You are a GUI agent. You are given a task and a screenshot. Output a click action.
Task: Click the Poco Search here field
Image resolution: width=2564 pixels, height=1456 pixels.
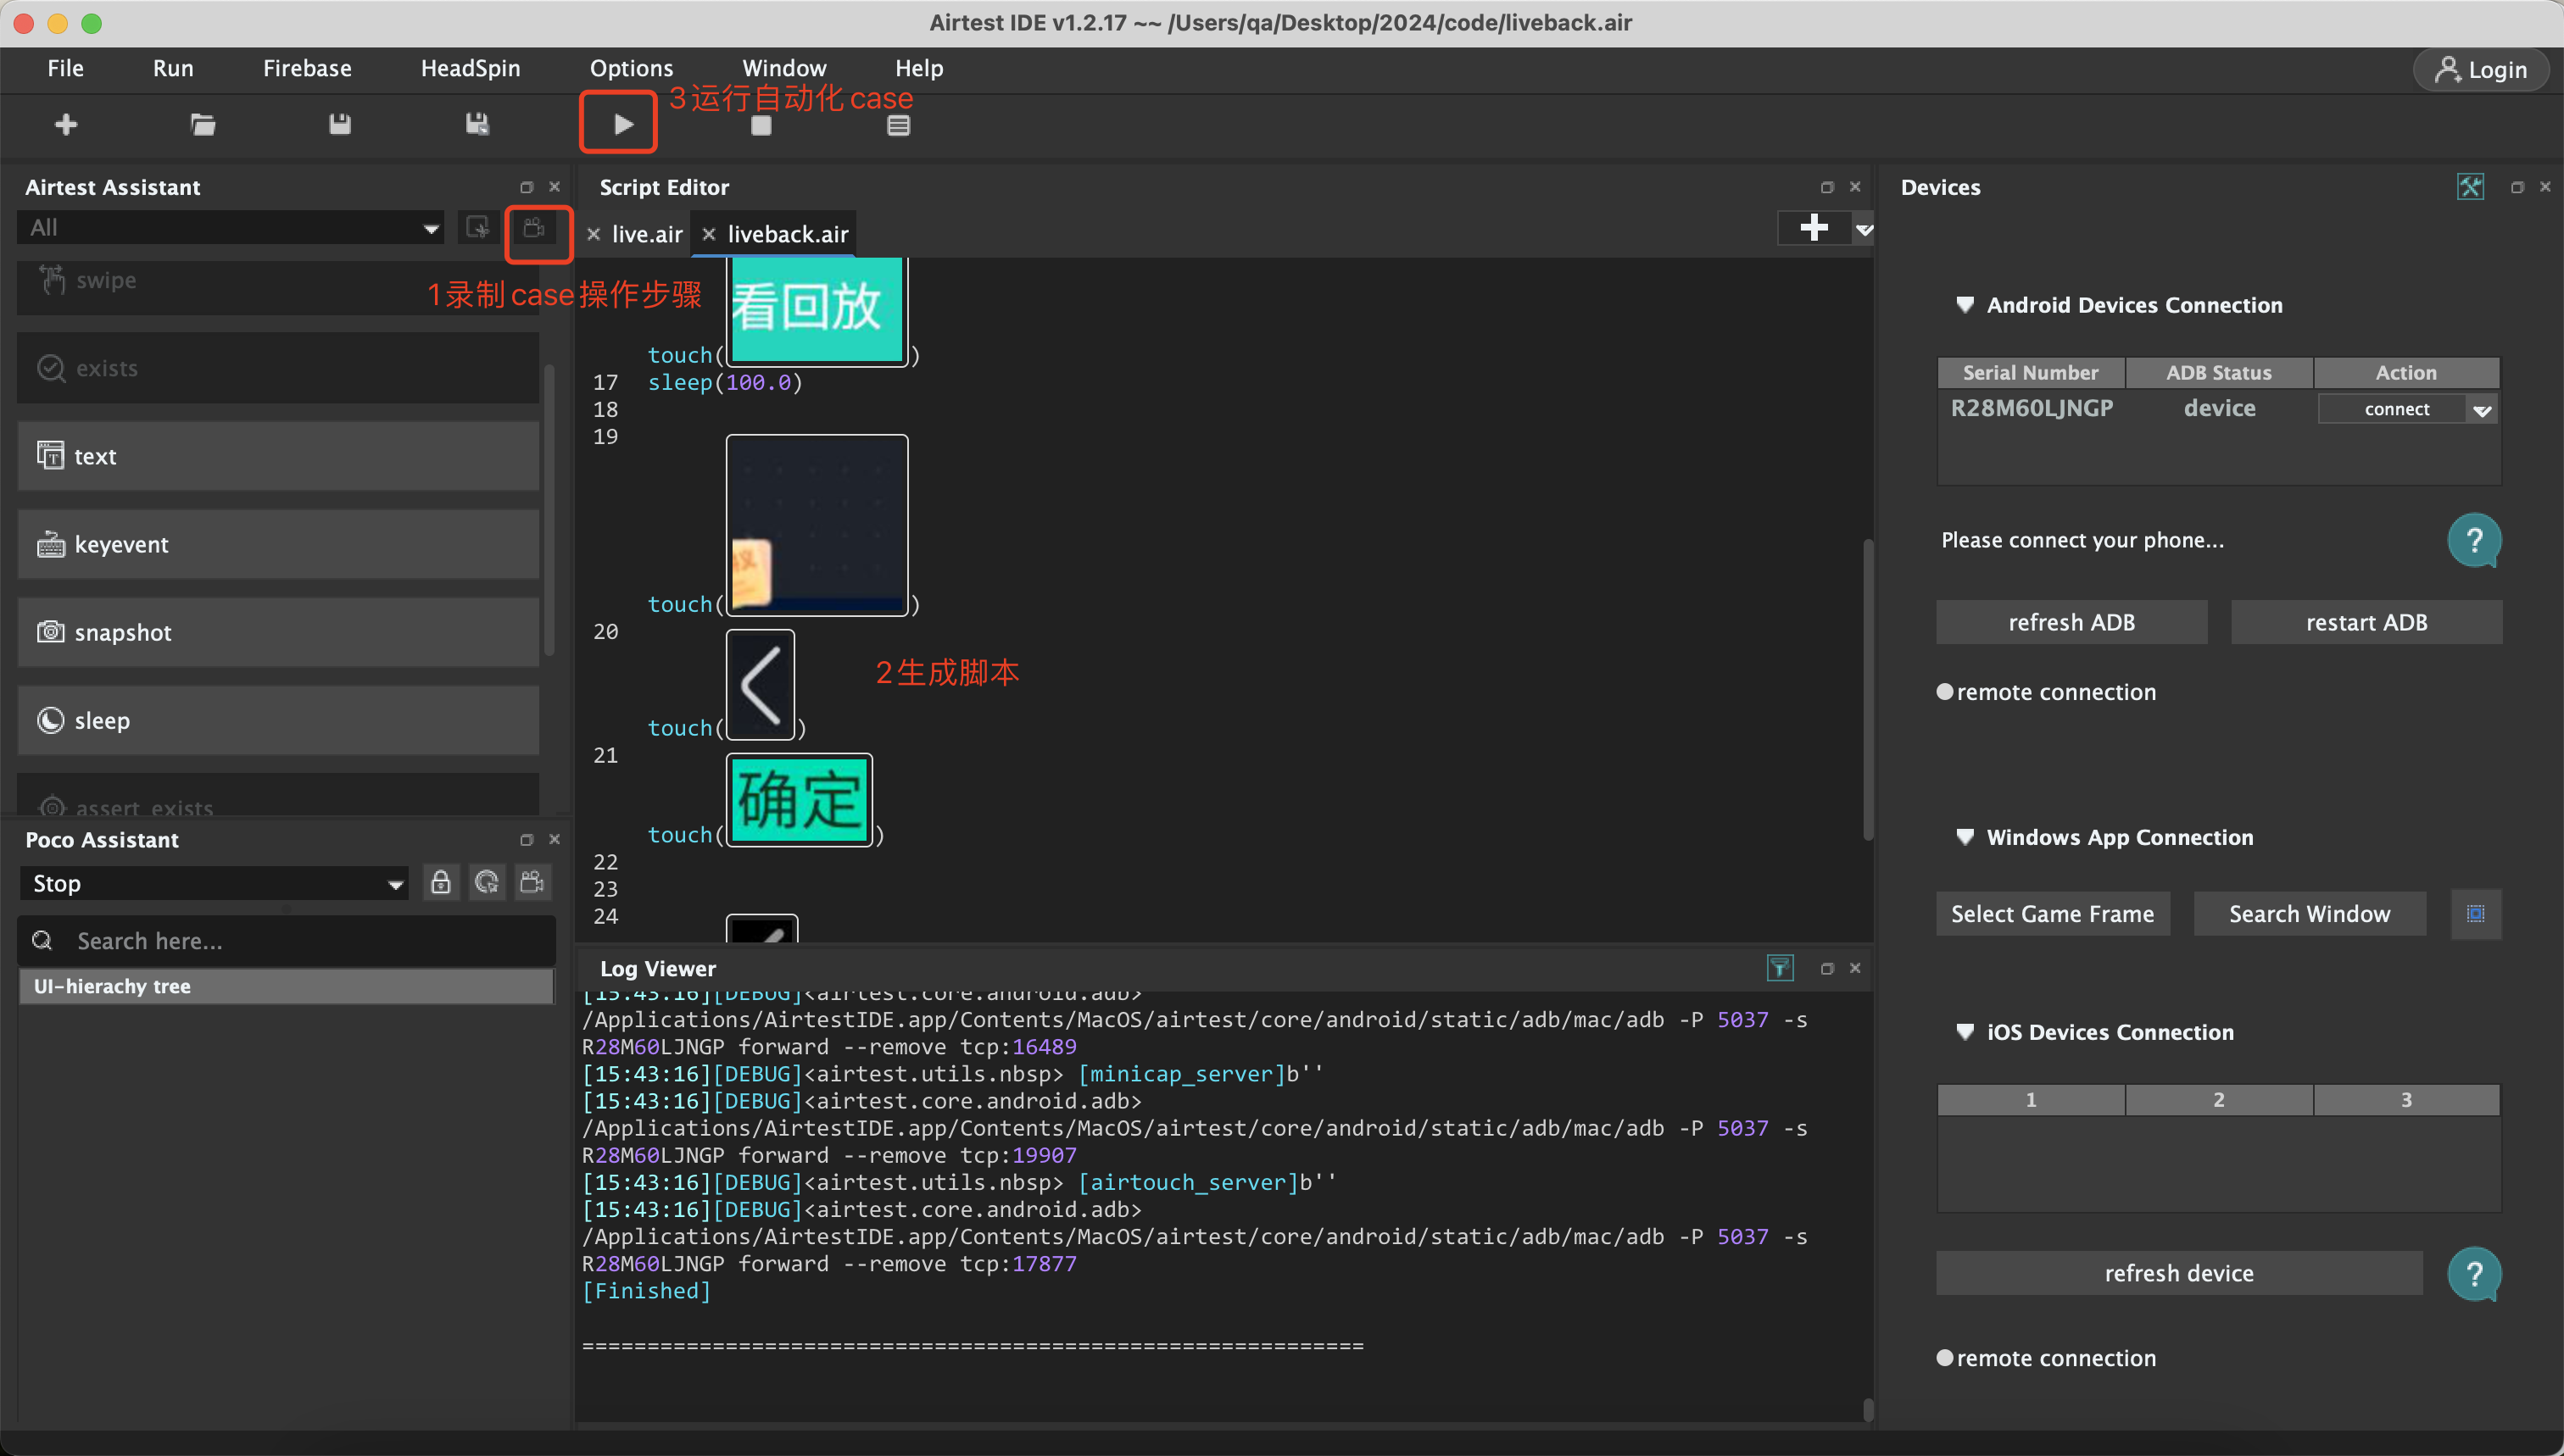click(300, 941)
